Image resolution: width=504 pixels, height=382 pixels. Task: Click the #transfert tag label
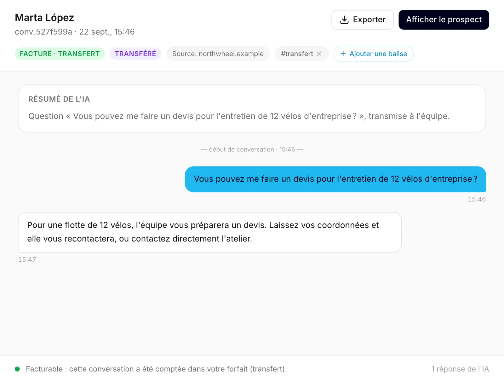click(297, 54)
